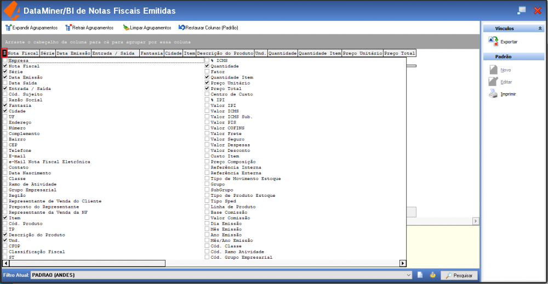Enable the Valor Comissão checkbox
The image size is (548, 284).
207,218
